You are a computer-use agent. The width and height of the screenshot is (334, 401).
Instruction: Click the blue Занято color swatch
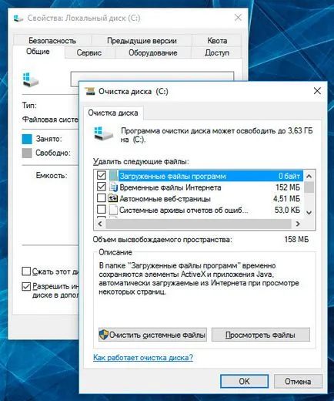[x=27, y=139]
